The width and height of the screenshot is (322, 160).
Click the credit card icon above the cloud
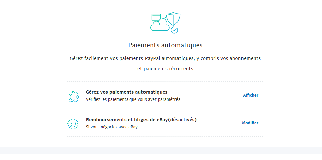(156, 17)
